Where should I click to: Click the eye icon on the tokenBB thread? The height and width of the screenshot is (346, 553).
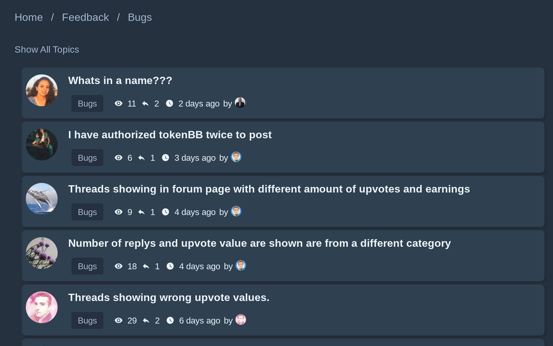[x=119, y=158]
